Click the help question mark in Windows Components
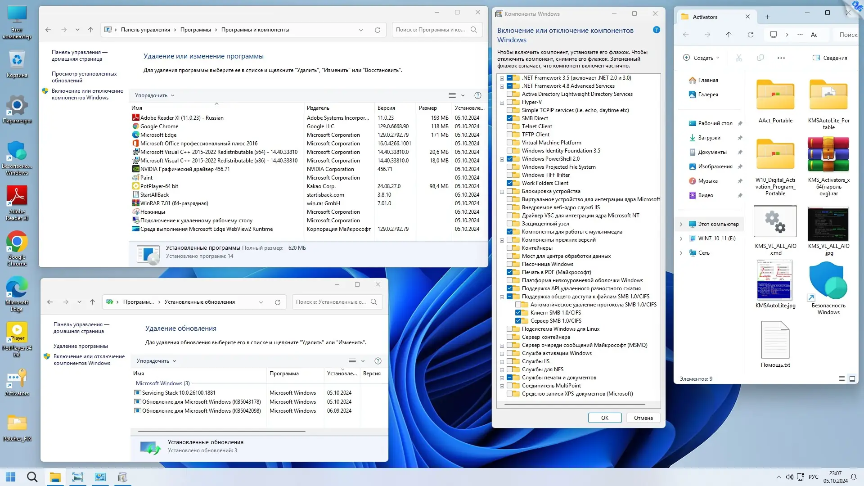This screenshot has height=486, width=864. click(656, 30)
